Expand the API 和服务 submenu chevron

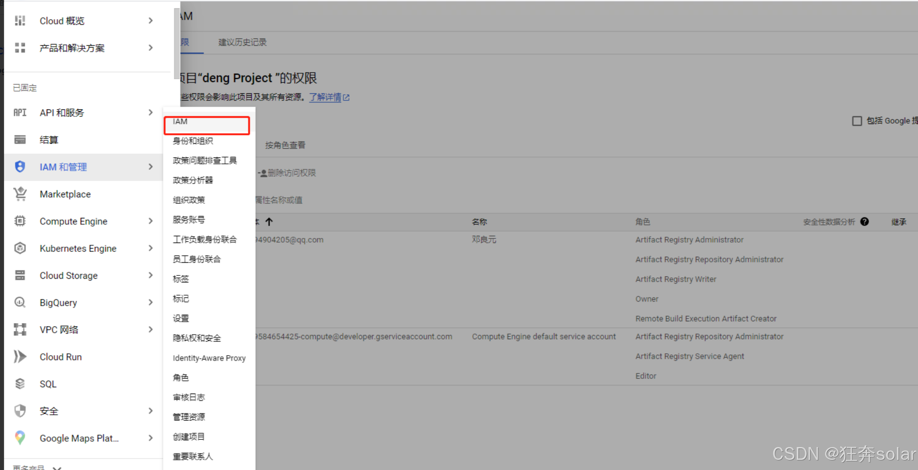click(x=150, y=113)
